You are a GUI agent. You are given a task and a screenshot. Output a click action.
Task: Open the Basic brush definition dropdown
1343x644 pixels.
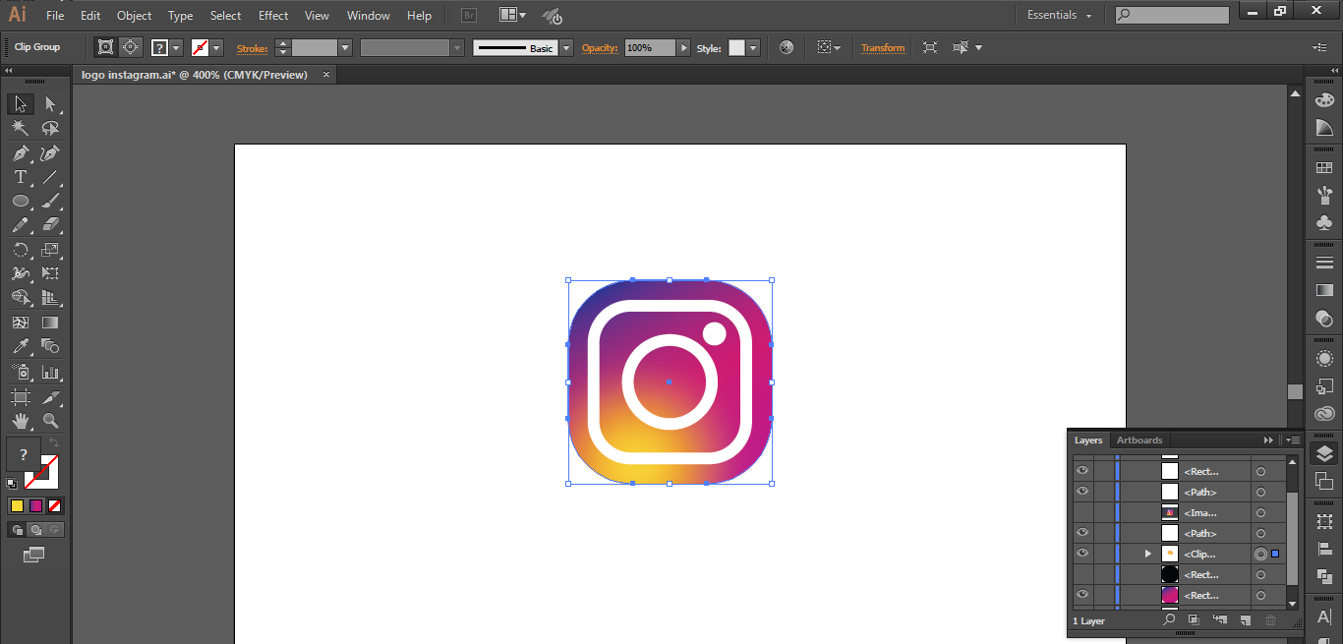tap(566, 47)
